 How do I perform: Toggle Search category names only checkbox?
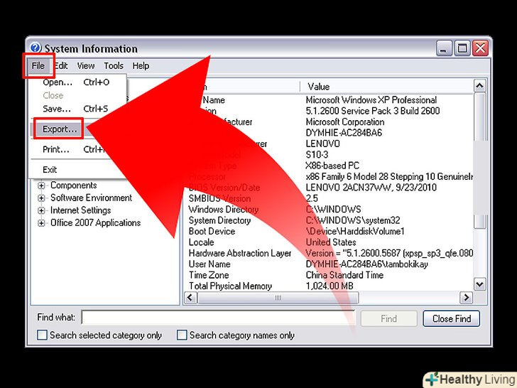click(182, 335)
